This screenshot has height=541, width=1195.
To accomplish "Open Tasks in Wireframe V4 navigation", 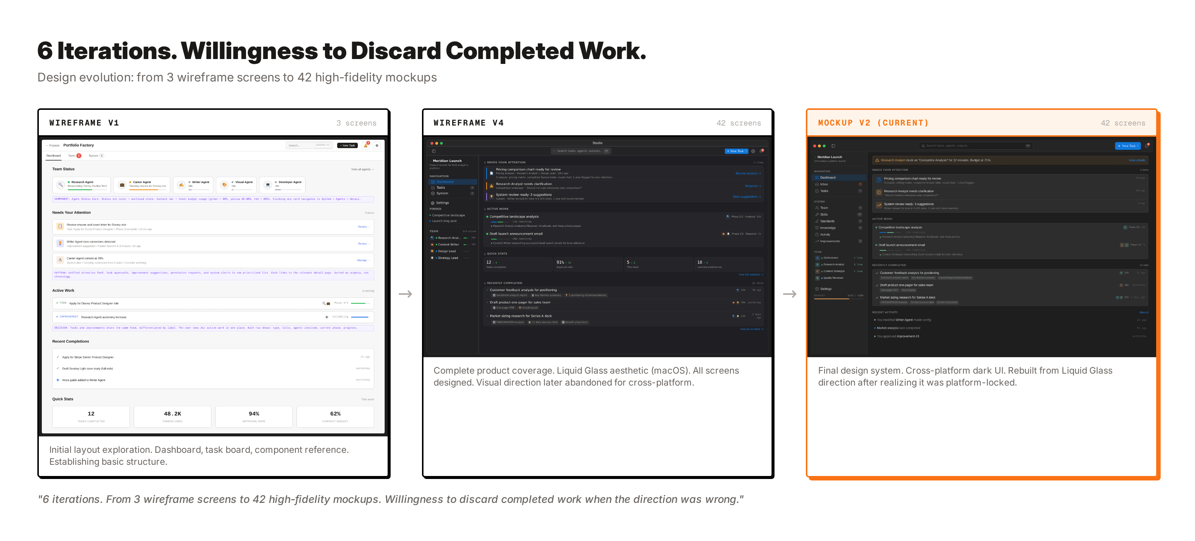I will click(x=452, y=188).
